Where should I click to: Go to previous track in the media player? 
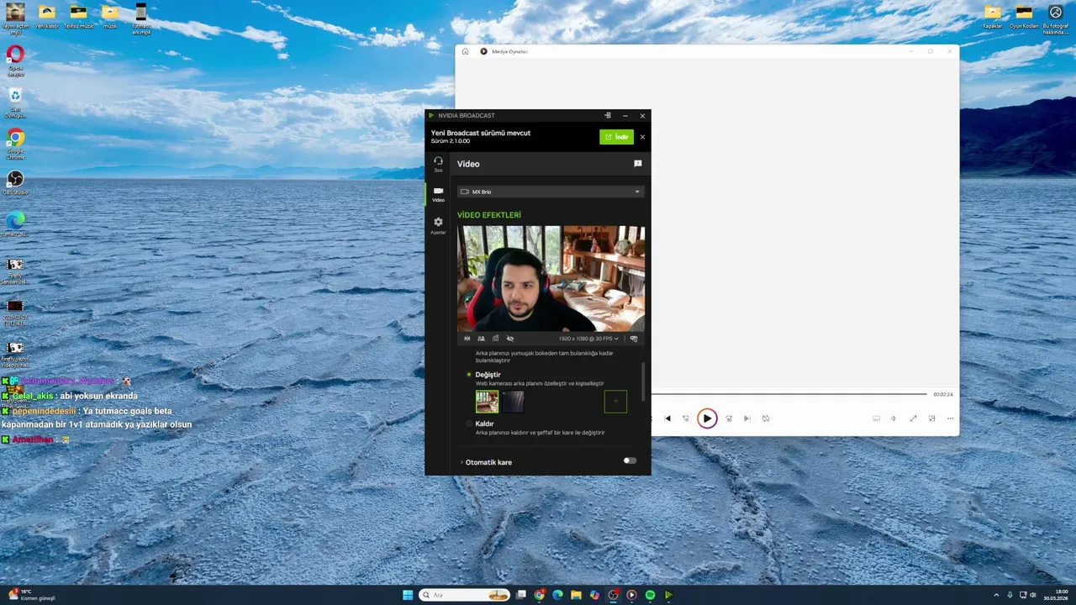pyautogui.click(x=667, y=418)
